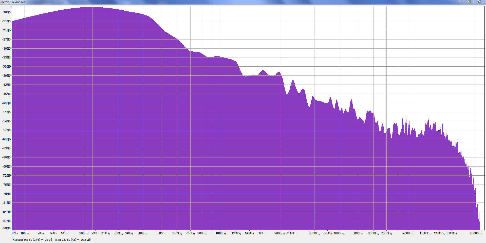Click the "600Гц" frequency axis label
The image size is (486, 243).
[177, 233]
